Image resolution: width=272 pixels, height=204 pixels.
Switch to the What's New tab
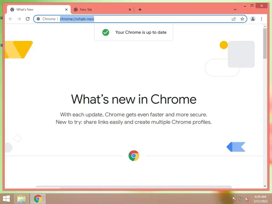(39, 10)
